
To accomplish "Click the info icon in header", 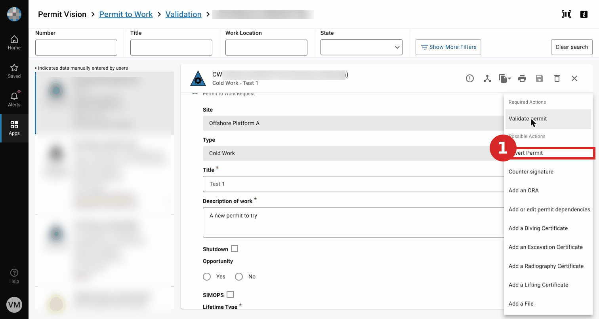I will 584,14.
